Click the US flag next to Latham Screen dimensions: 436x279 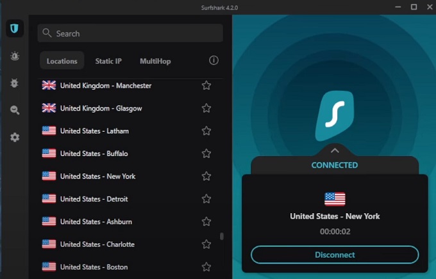pos(49,131)
